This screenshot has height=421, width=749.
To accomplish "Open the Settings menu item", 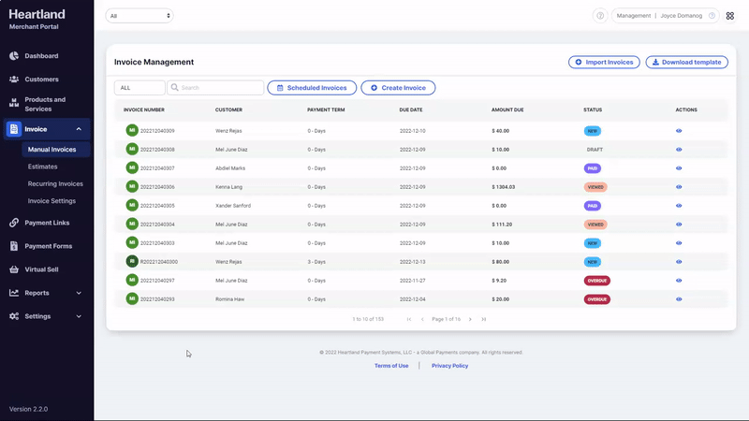I will (37, 316).
